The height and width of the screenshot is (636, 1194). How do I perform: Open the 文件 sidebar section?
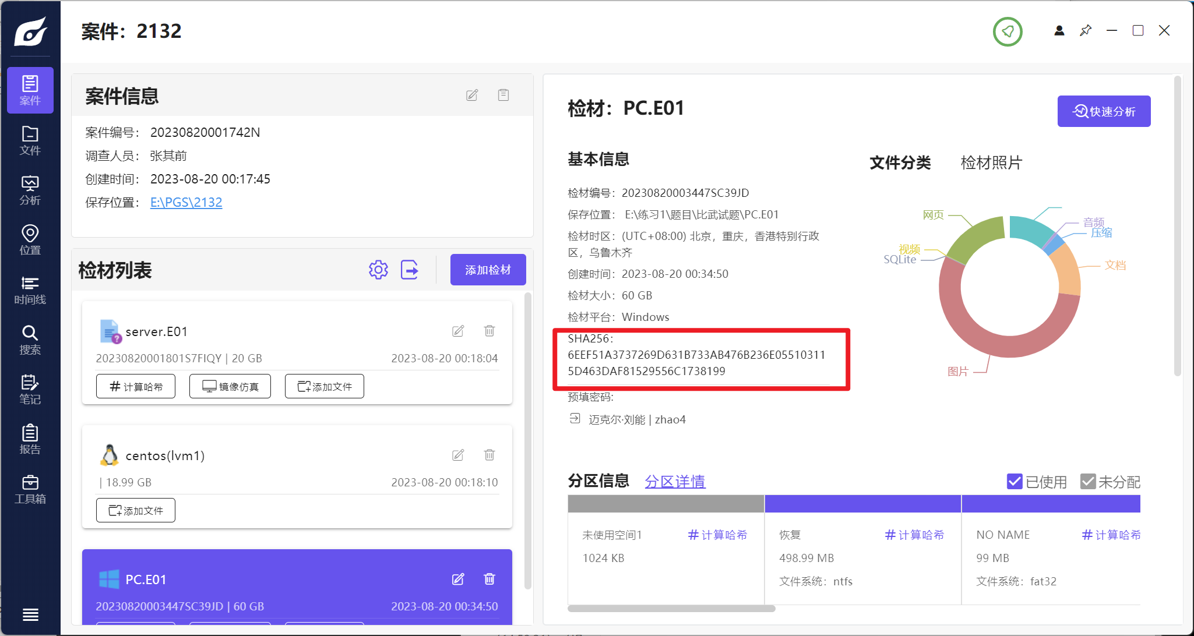click(30, 140)
